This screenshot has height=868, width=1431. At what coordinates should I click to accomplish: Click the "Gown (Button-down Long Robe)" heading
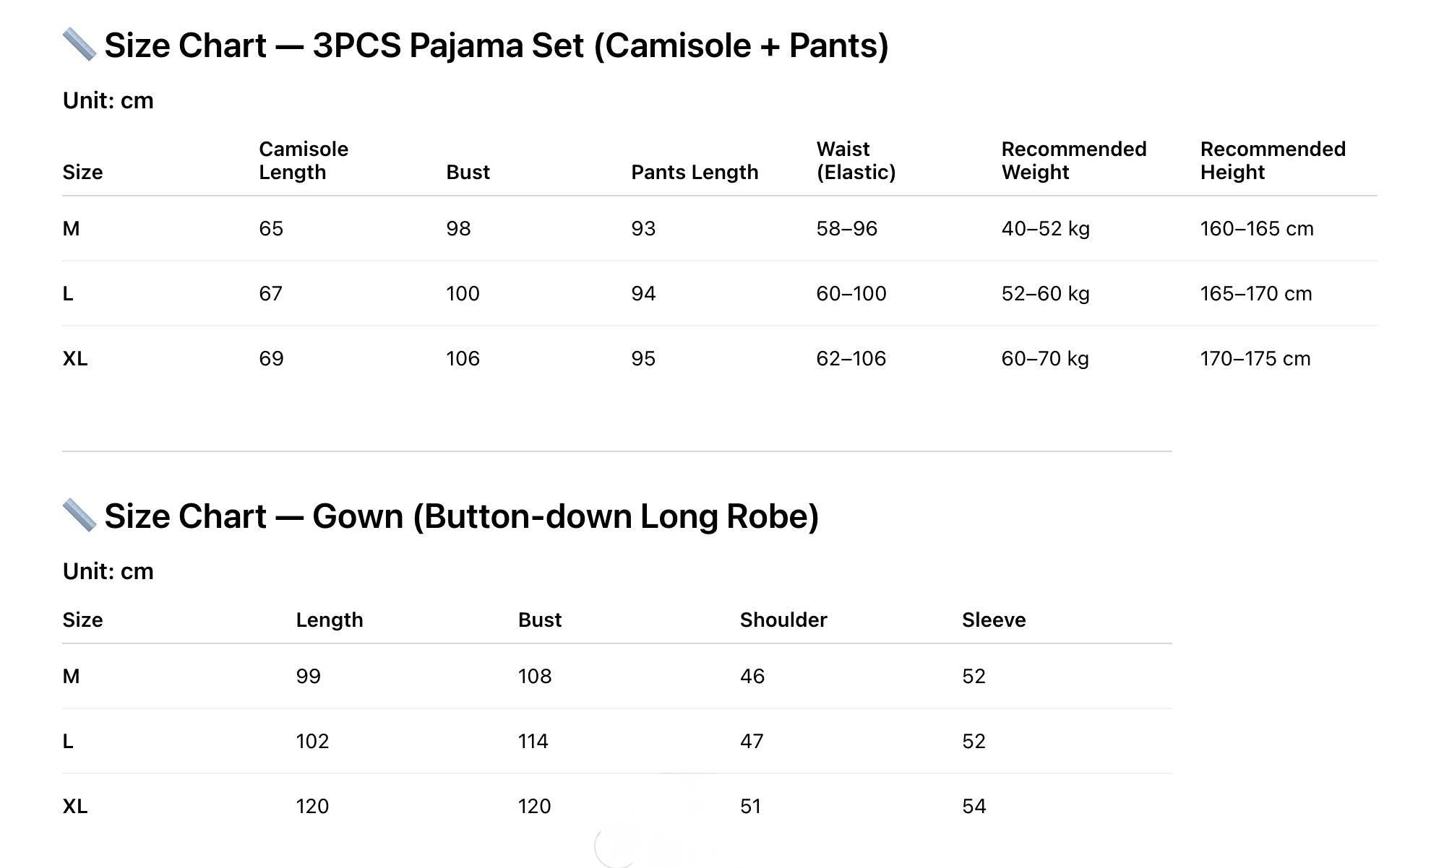coord(461,516)
